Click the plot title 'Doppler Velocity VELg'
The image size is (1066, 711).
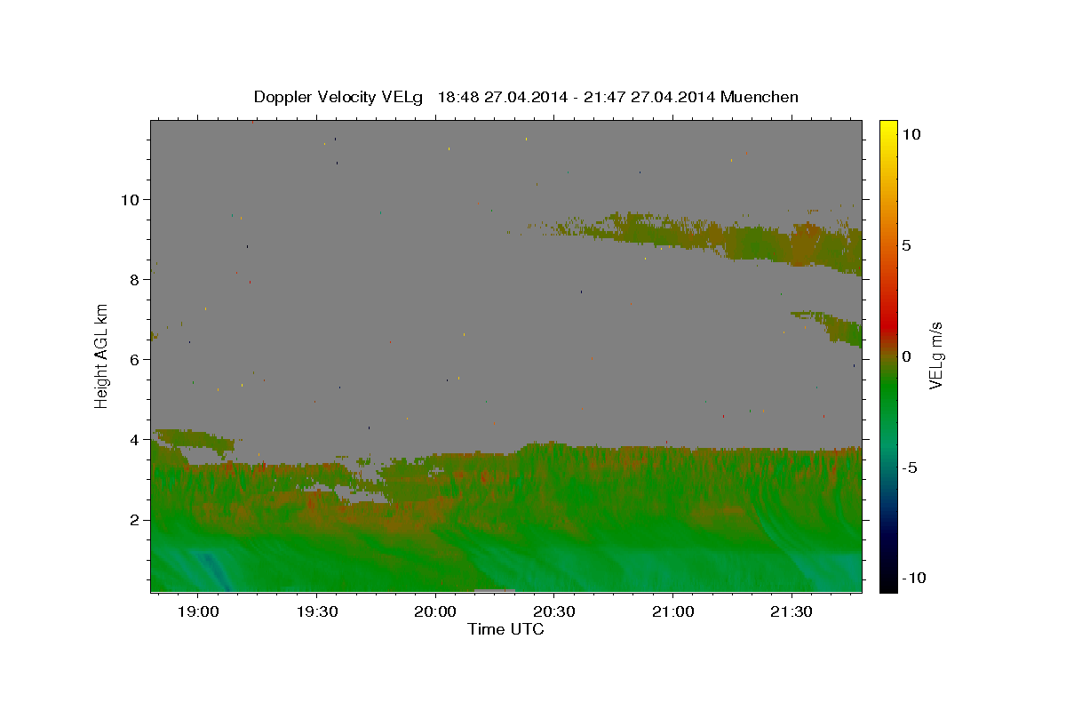(339, 97)
